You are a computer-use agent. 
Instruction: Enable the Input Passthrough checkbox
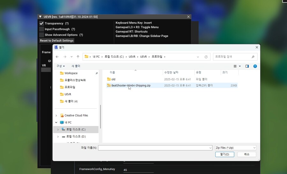click(41, 29)
